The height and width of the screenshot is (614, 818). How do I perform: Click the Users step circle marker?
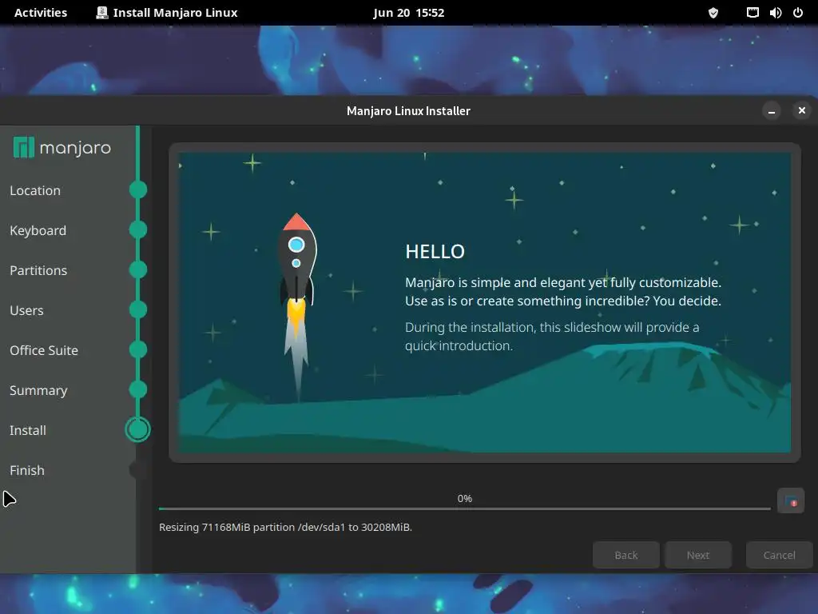click(138, 309)
